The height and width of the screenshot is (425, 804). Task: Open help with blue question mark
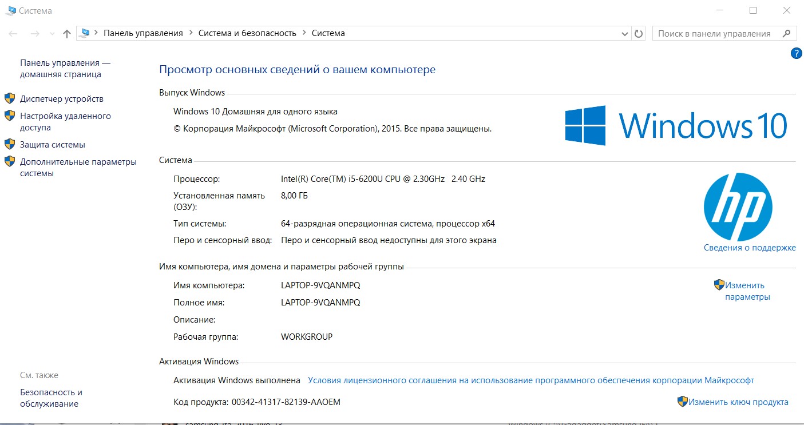pyautogui.click(x=796, y=53)
